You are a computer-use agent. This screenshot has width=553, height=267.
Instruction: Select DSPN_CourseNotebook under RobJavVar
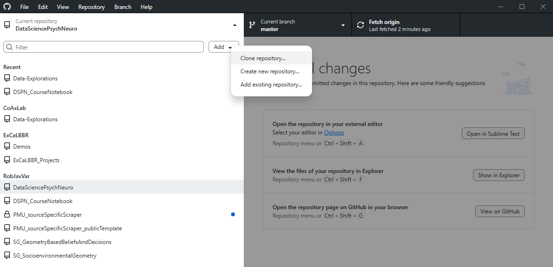click(x=122, y=201)
